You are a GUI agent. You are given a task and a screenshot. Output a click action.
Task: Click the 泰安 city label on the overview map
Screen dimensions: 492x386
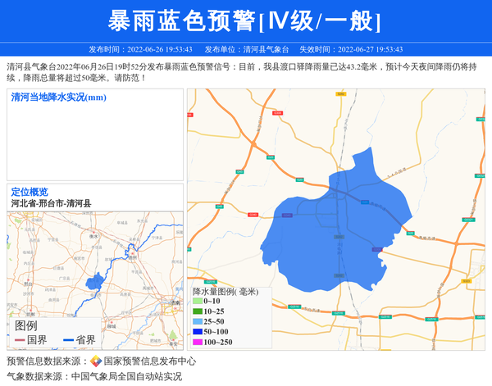click(x=173, y=343)
